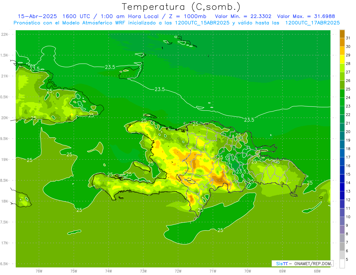Click the colorbar label '12'
The width and height of the screenshot is (356, 275).
348,200
